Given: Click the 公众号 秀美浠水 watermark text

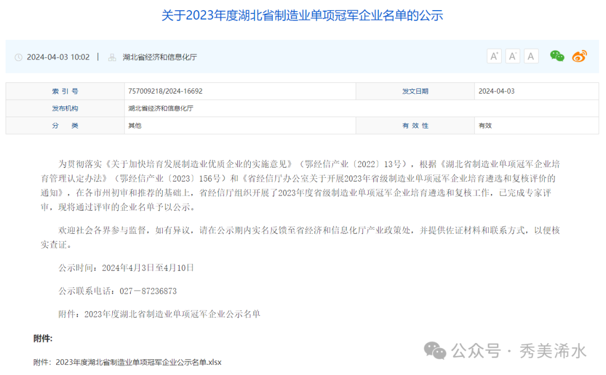Looking at the screenshot, I should (x=518, y=351).
